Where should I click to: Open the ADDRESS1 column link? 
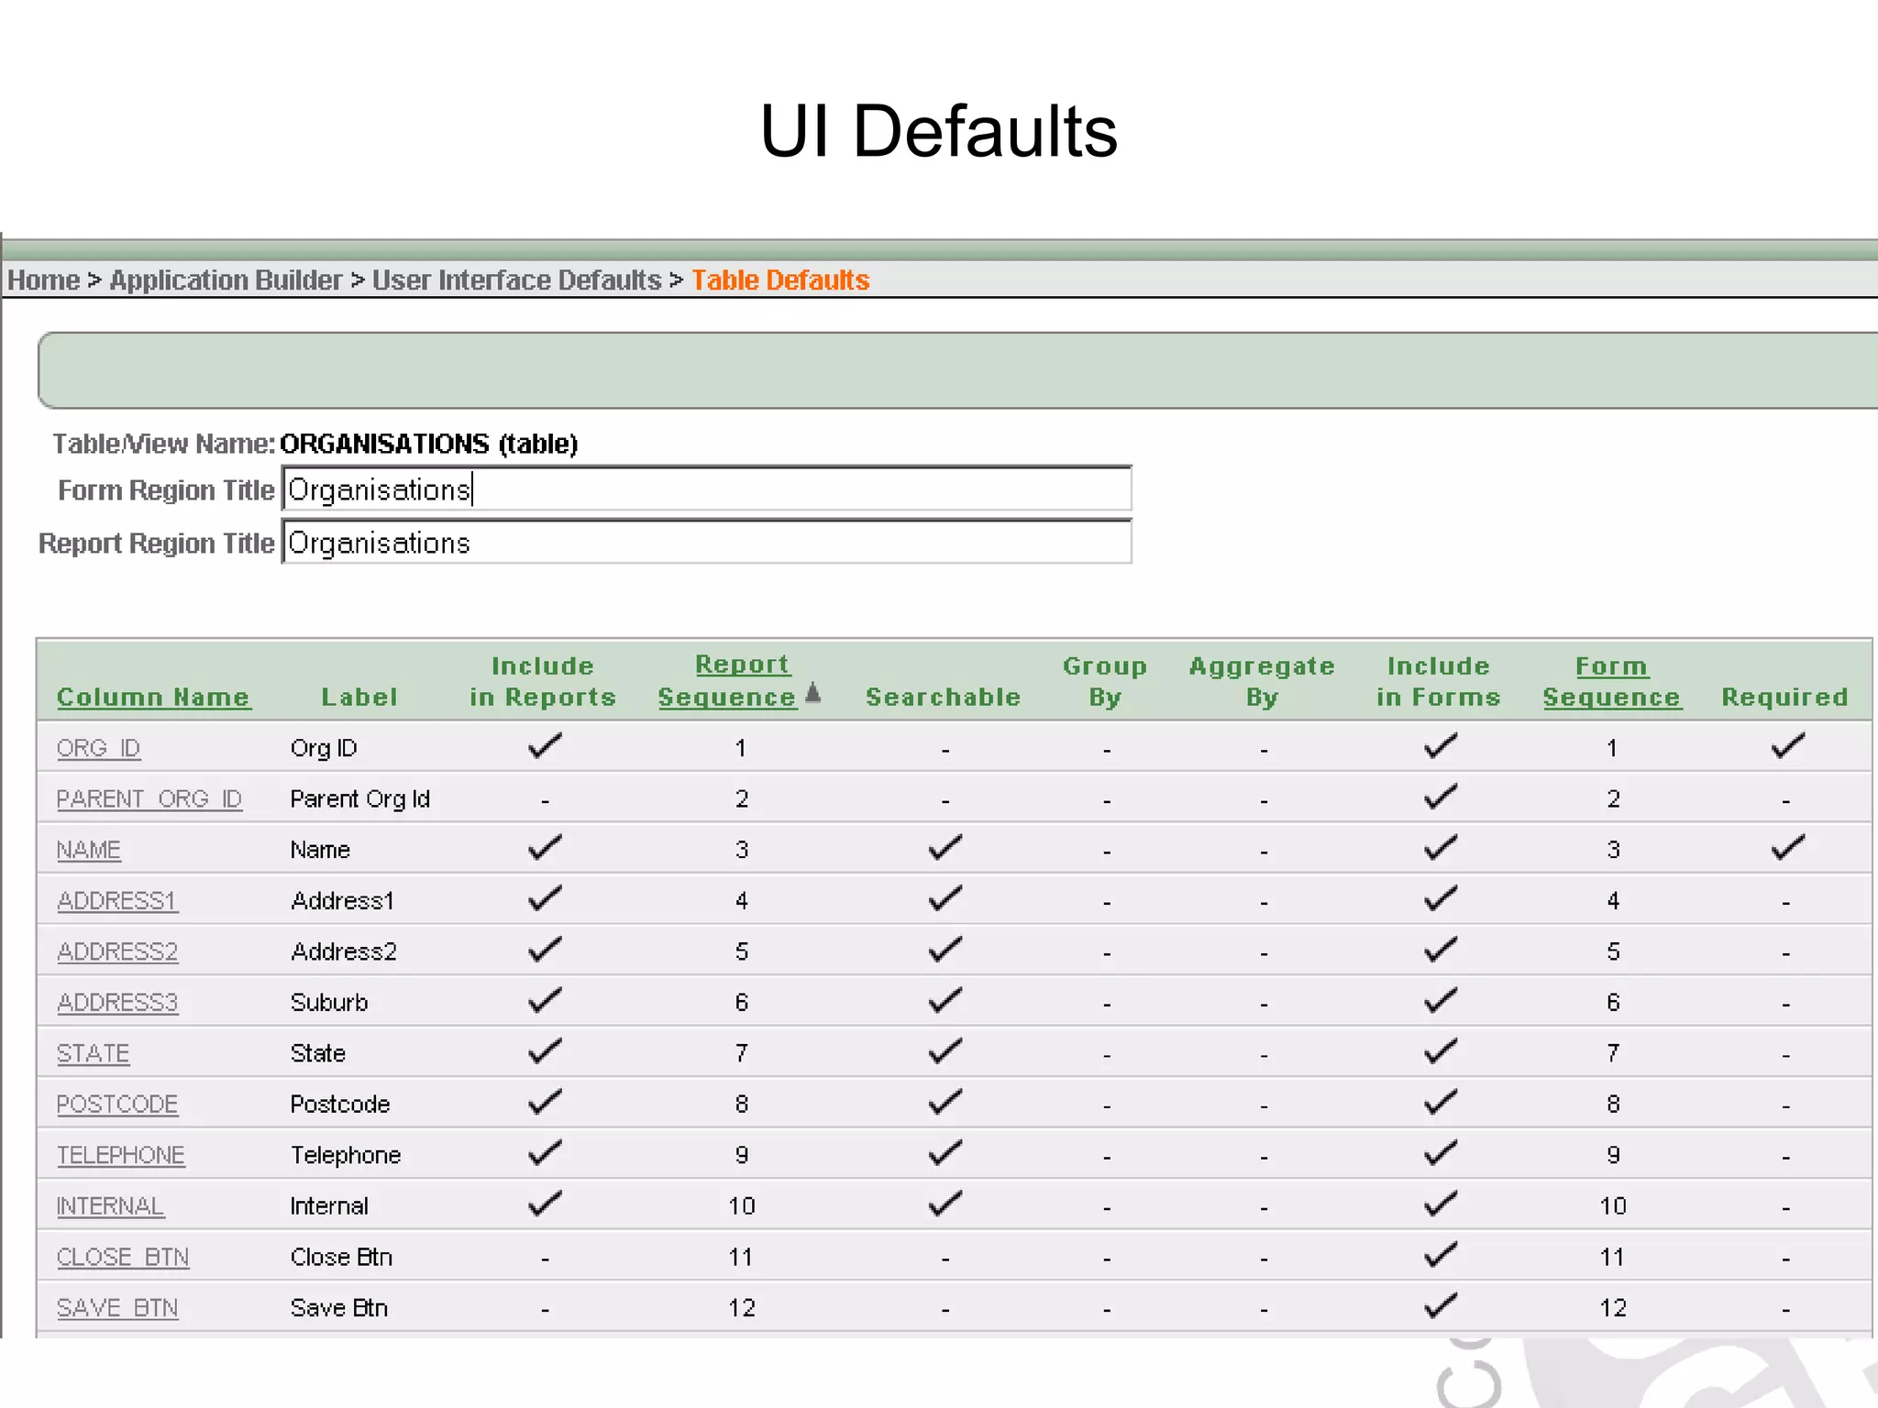(x=117, y=901)
